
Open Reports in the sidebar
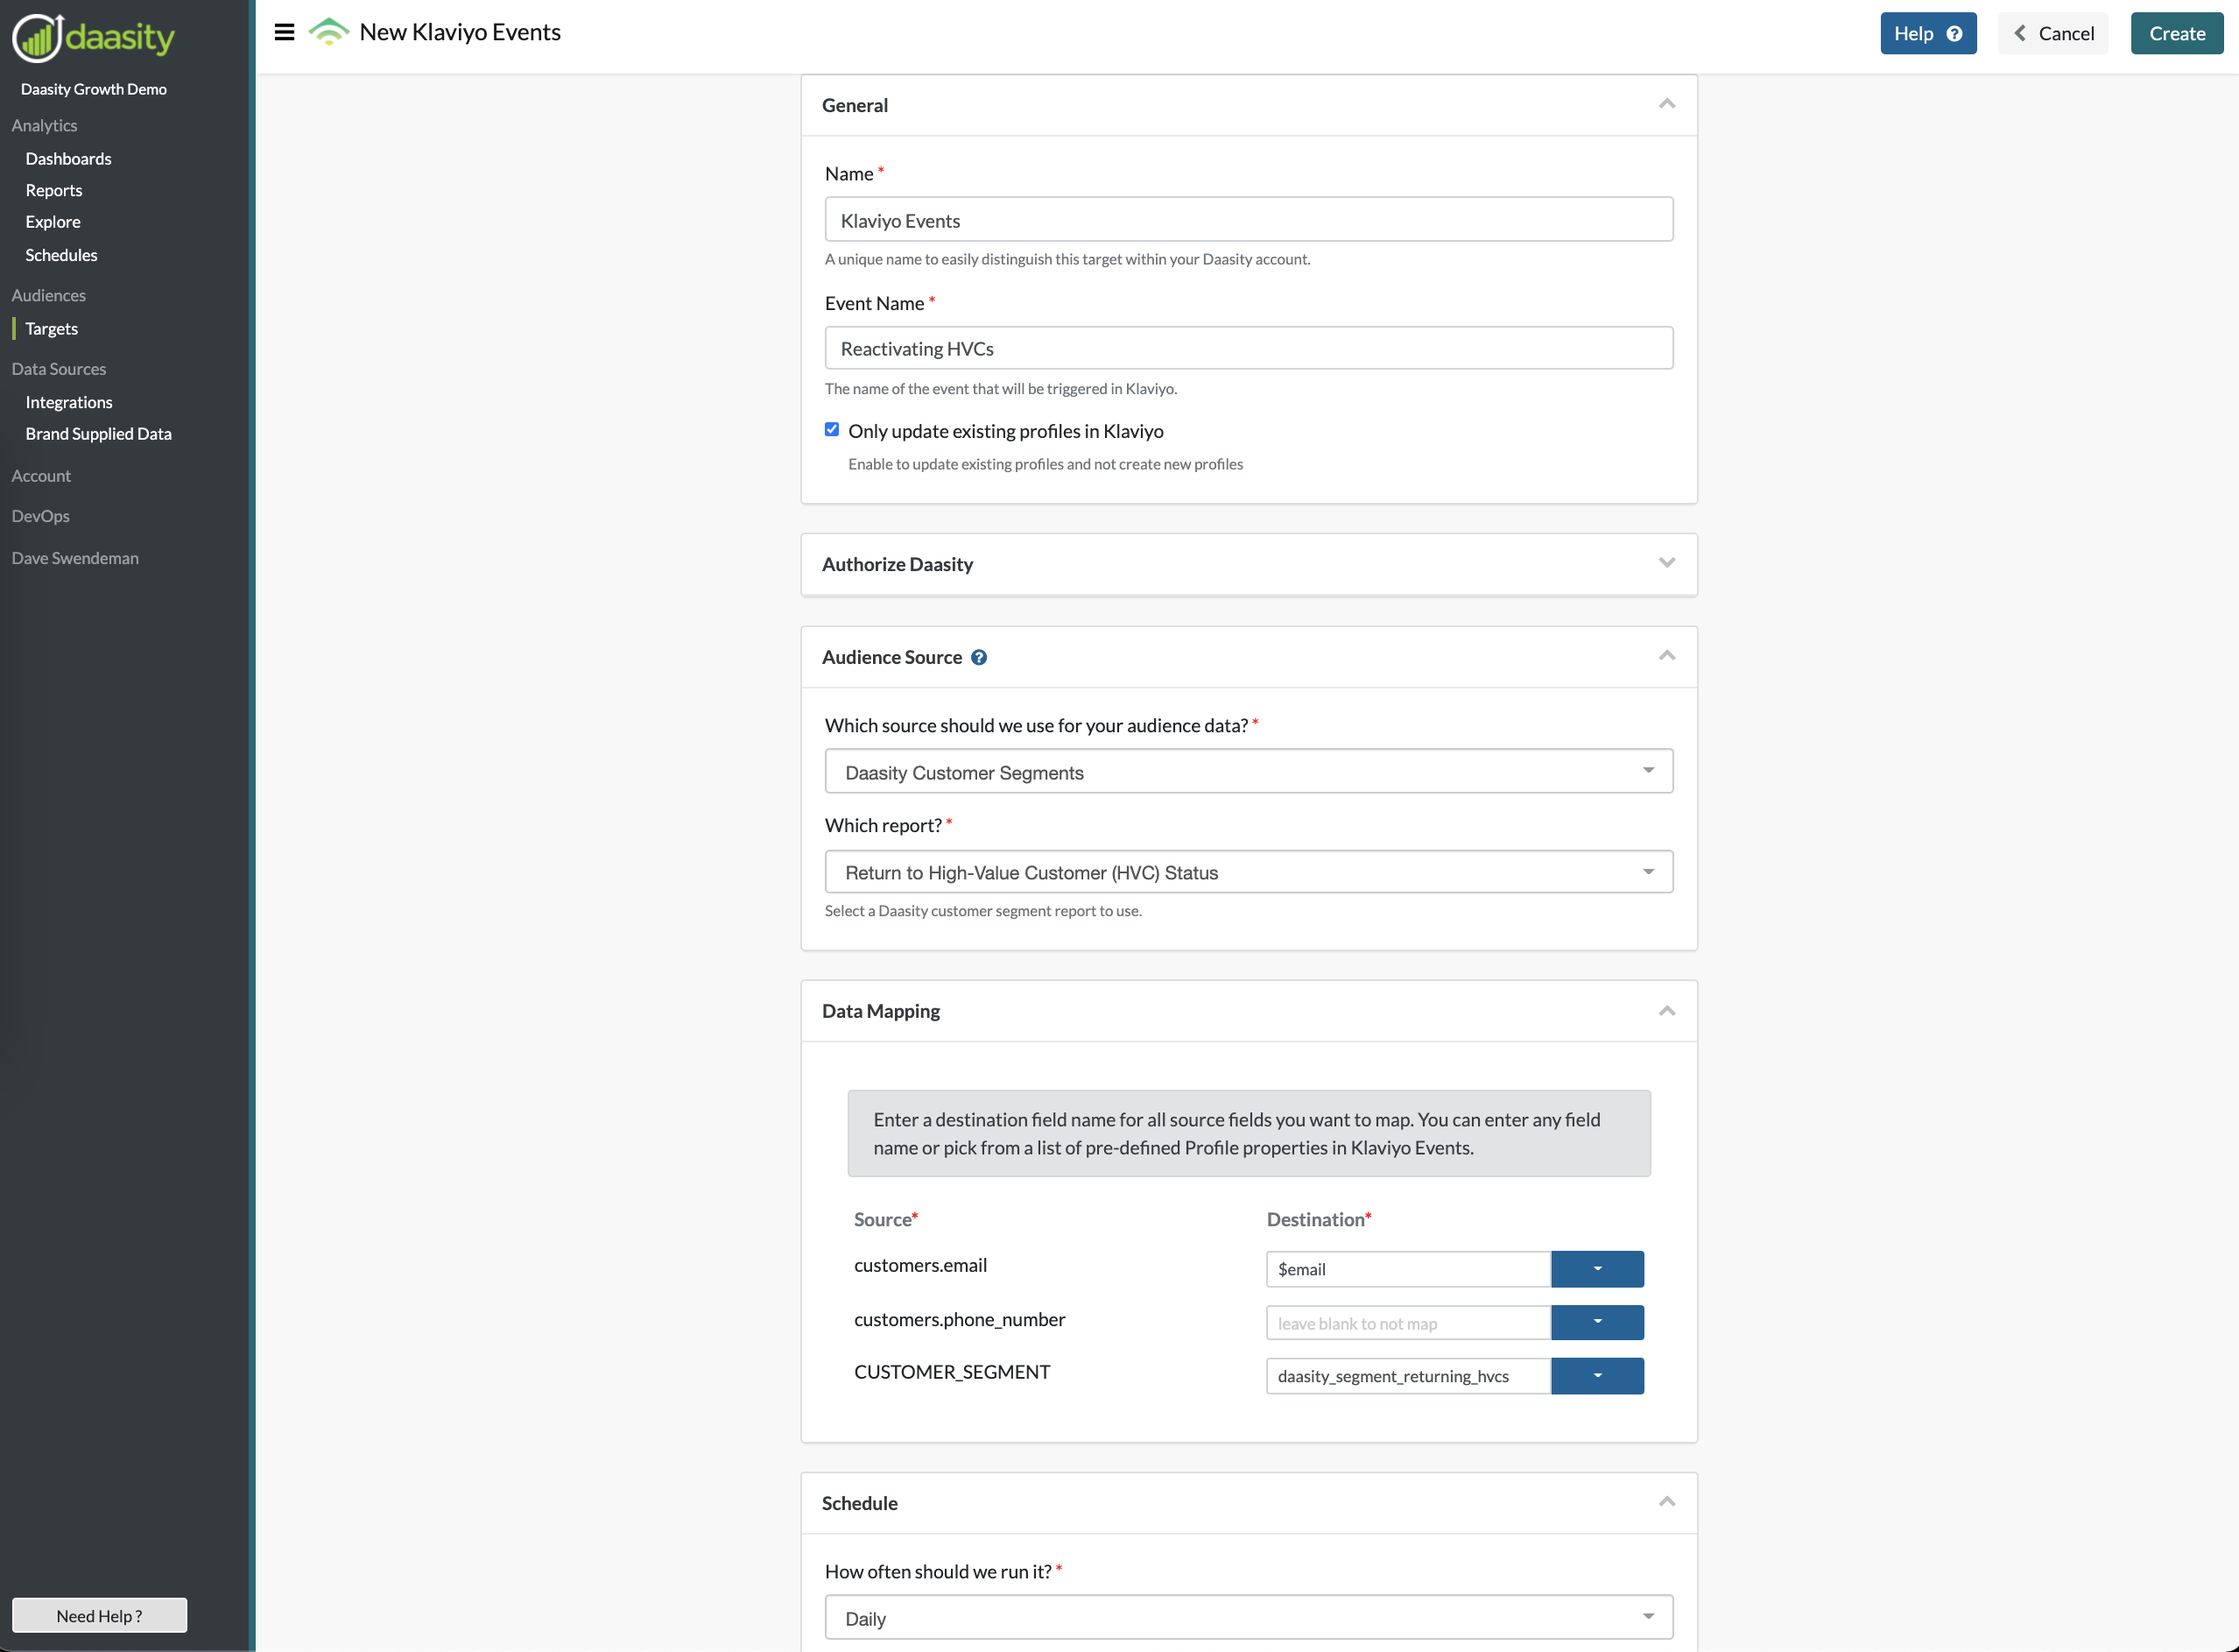pos(54,190)
